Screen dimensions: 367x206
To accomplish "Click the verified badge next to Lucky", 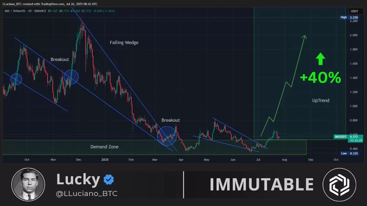I will [109, 179].
